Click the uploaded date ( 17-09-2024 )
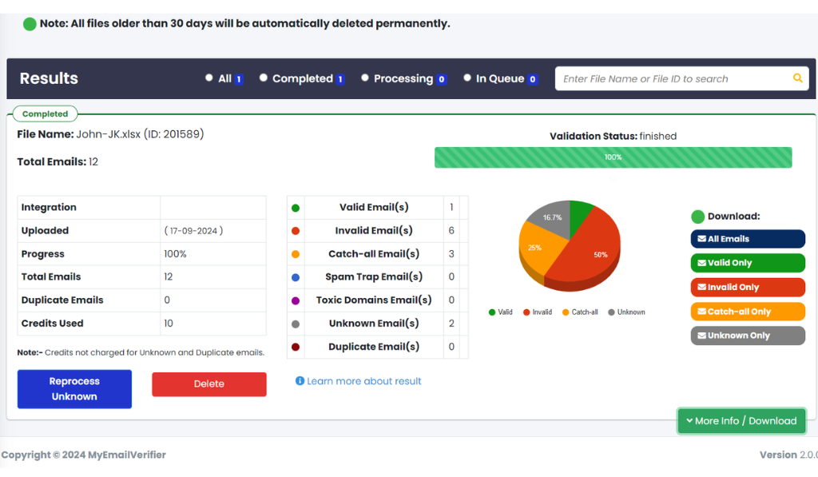This screenshot has height=477, width=818. [x=193, y=231]
